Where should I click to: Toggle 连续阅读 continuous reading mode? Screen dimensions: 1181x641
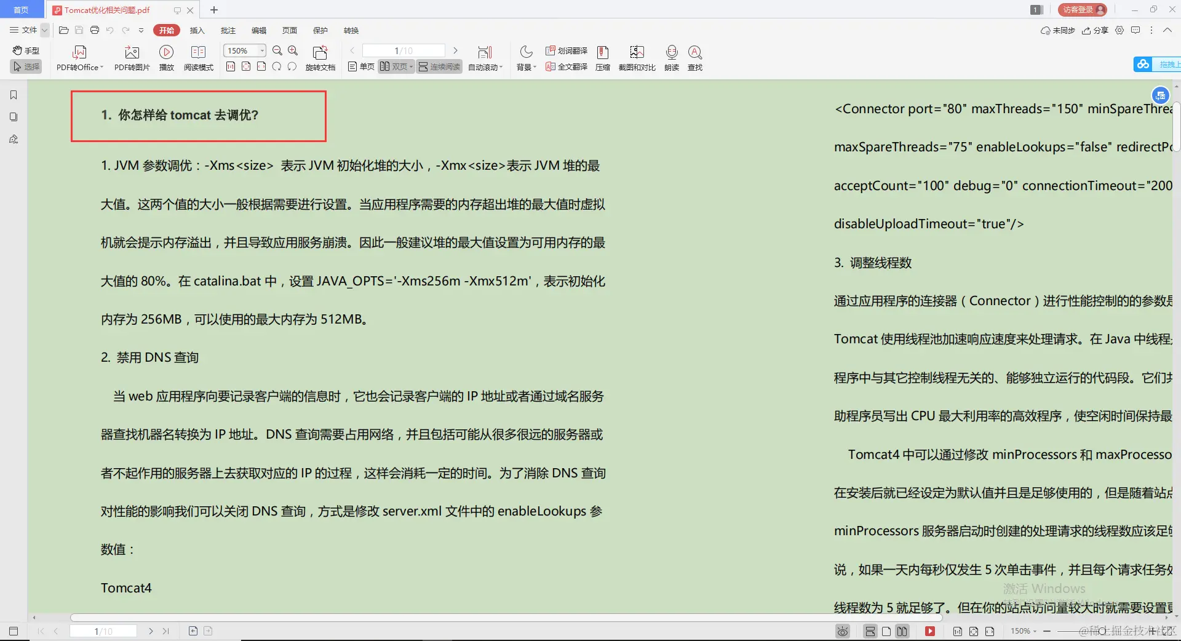click(x=439, y=66)
